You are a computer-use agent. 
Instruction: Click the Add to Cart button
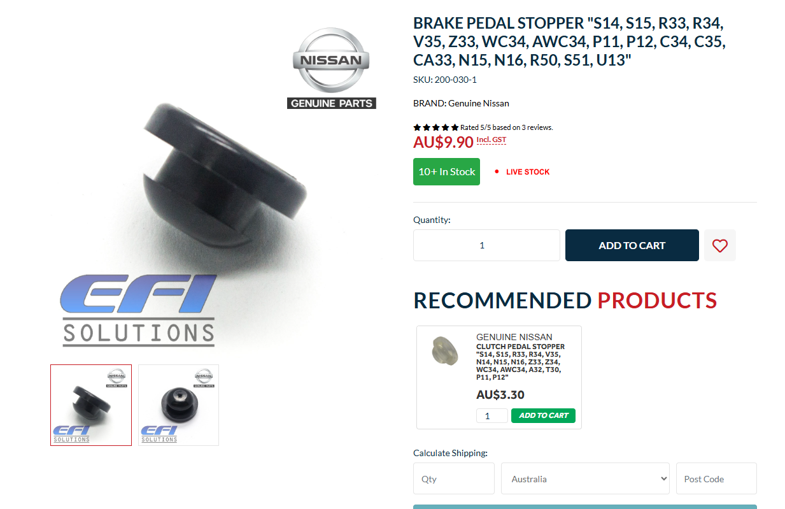632,245
